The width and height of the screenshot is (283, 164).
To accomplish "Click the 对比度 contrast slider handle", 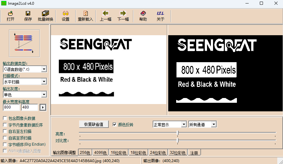I will pos(178,141).
